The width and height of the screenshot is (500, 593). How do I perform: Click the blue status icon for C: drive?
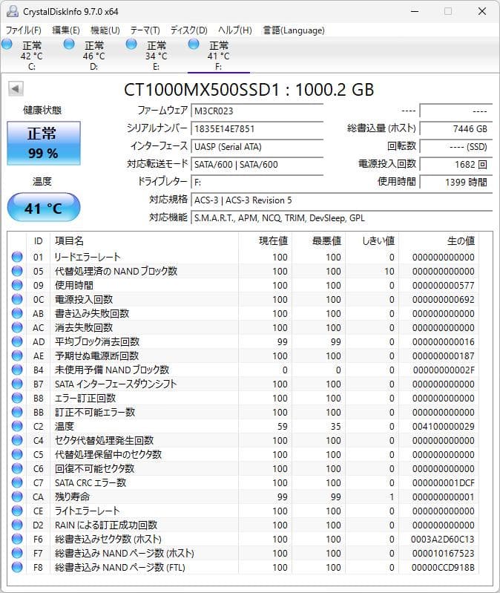(x=7, y=45)
